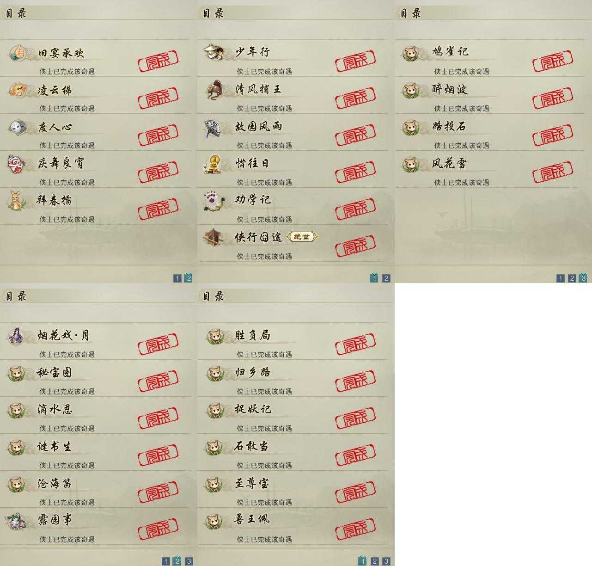This screenshot has width=592, height=566.
Task: Click the lion dance icon for 庆舞良宵
Action: (x=16, y=164)
